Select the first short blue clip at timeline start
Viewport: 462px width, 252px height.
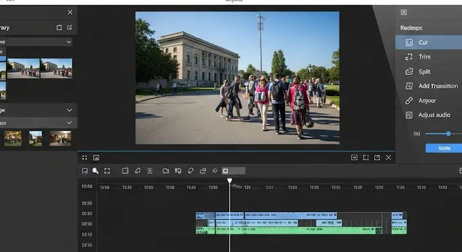(x=205, y=216)
